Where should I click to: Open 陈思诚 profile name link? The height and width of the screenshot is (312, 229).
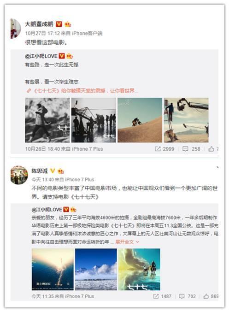tap(40, 171)
